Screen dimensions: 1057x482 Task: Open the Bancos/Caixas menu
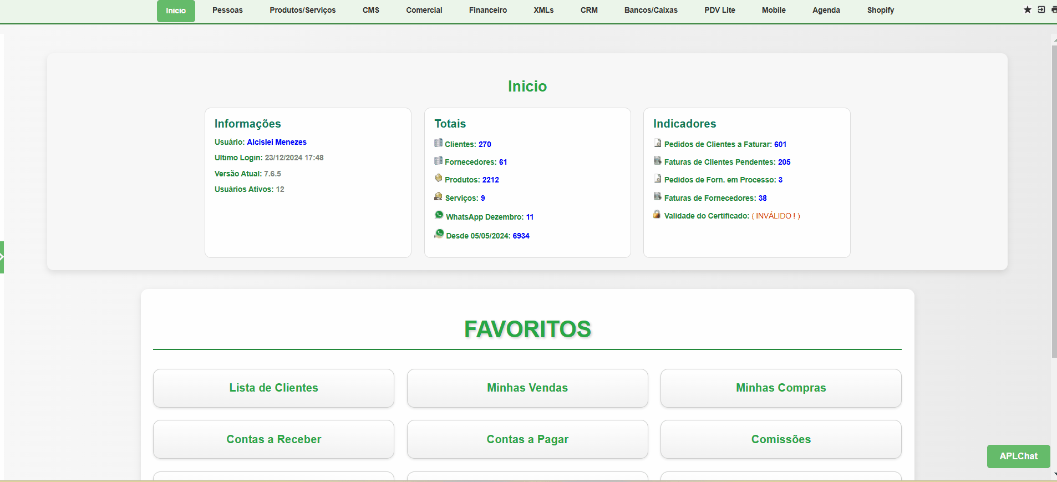pos(651,10)
